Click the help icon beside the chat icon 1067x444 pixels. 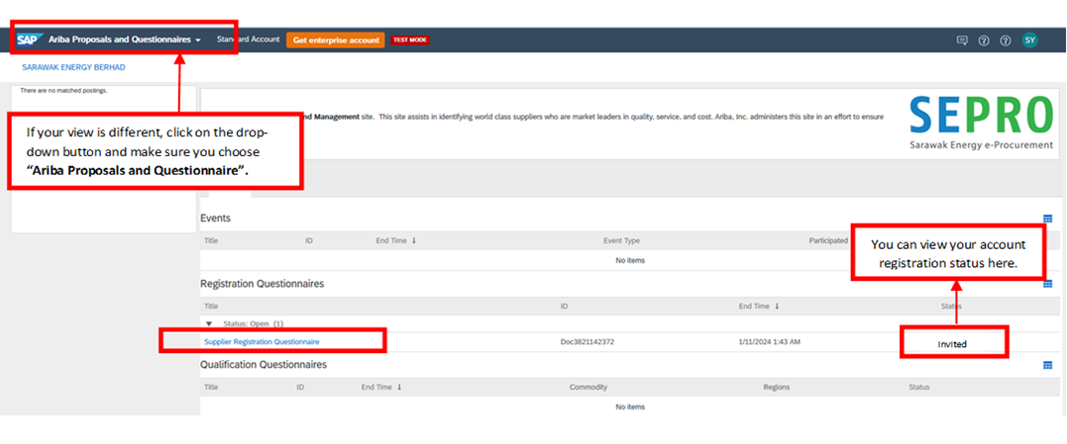point(984,41)
